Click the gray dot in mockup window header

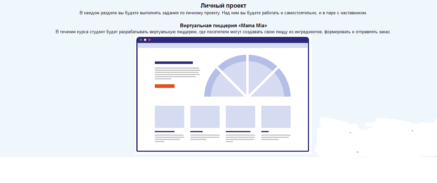(141, 40)
